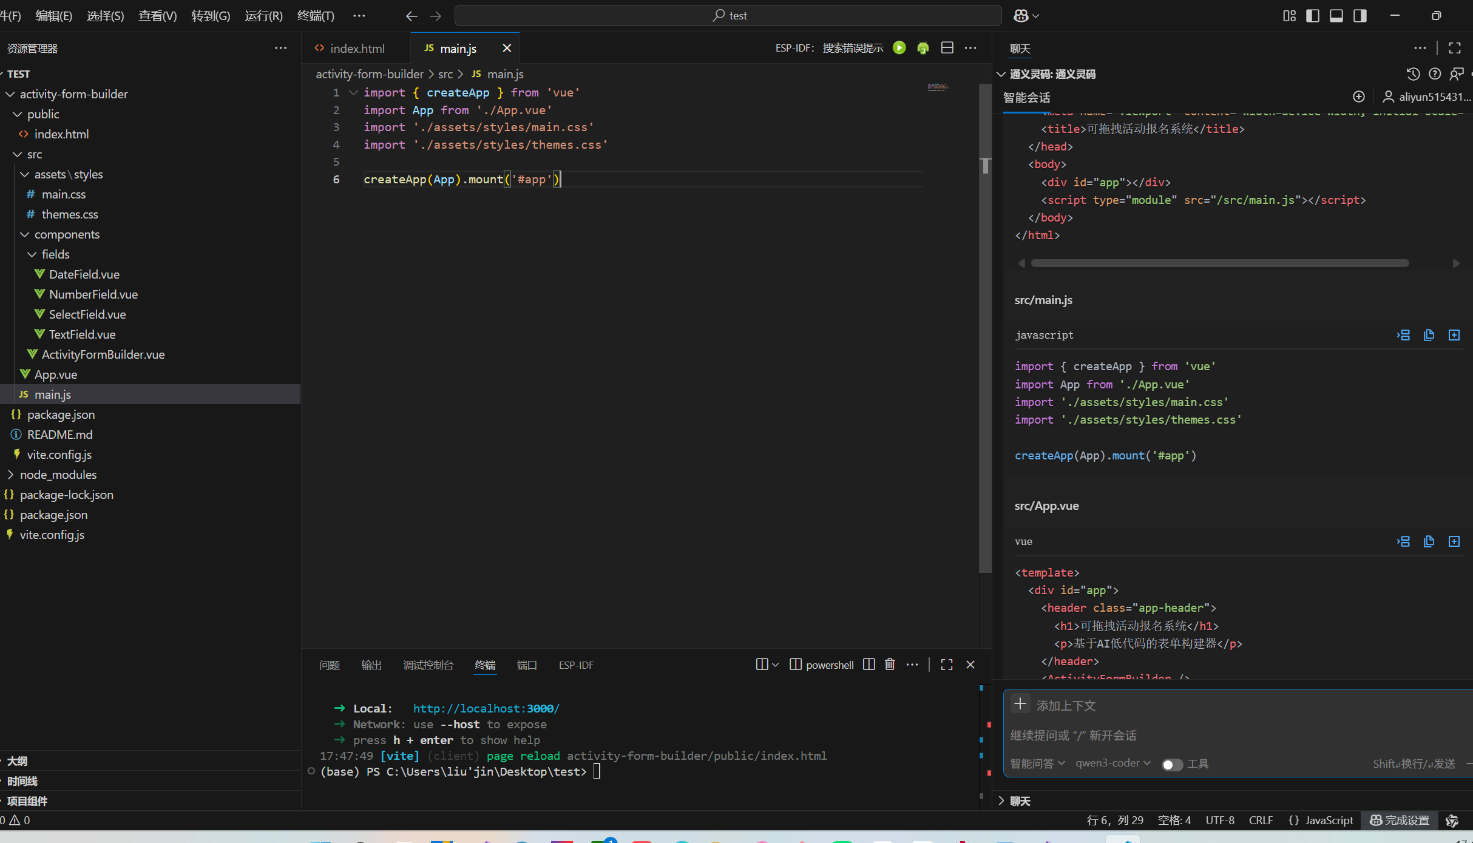
Task: Click the customize layout icon
Action: click(1289, 16)
